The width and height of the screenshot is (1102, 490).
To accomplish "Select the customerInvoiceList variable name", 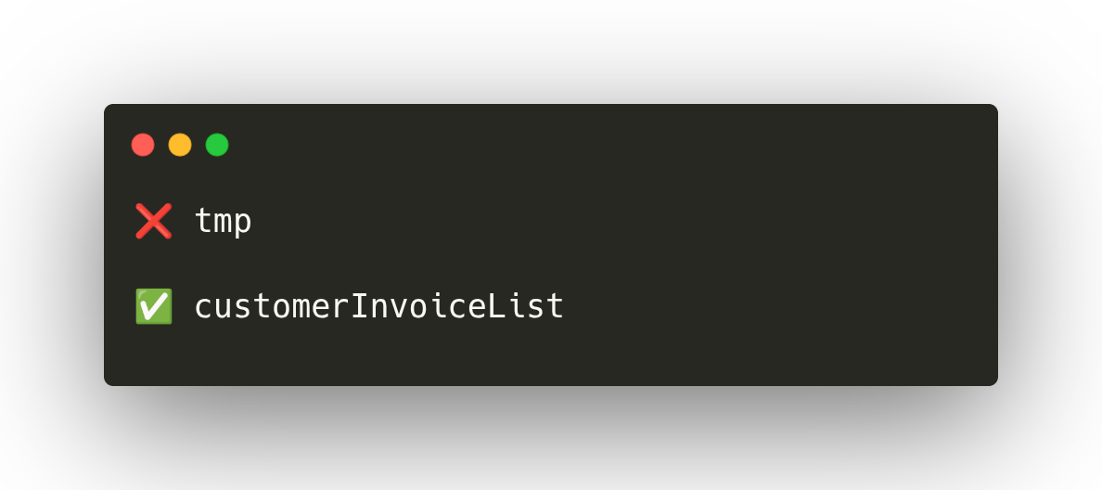I will click(x=378, y=306).
